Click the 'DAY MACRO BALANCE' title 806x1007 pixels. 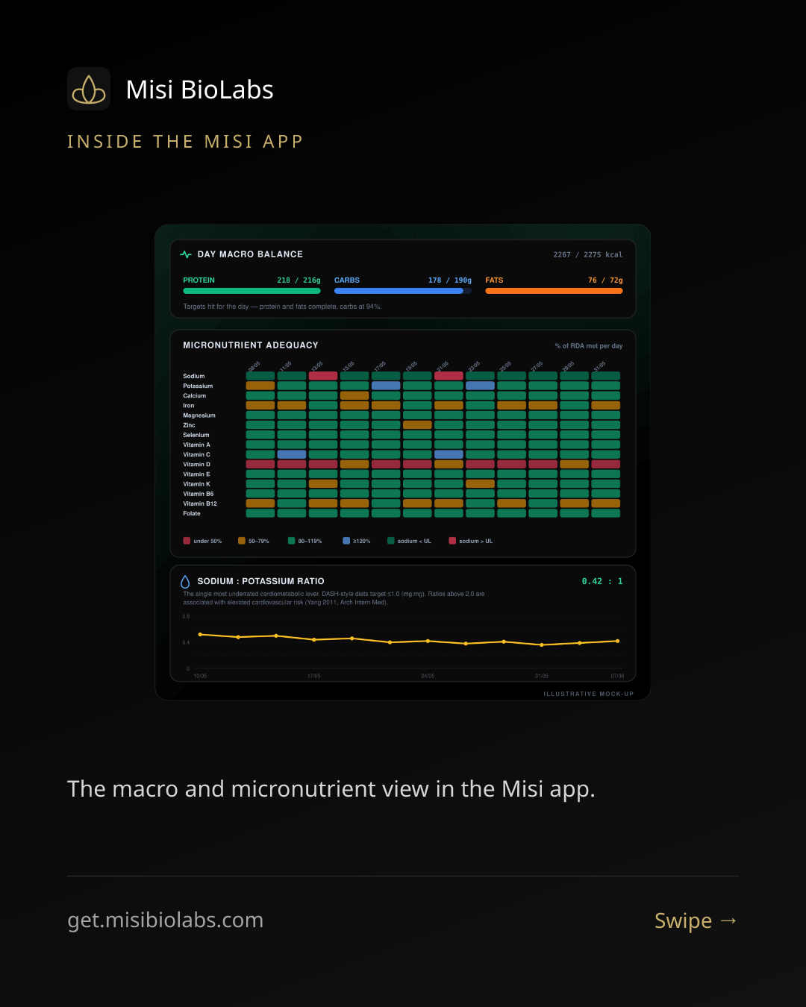coord(250,254)
